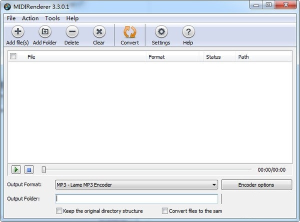
Task: Expand the Output Format dropdown
Action: [136, 185]
